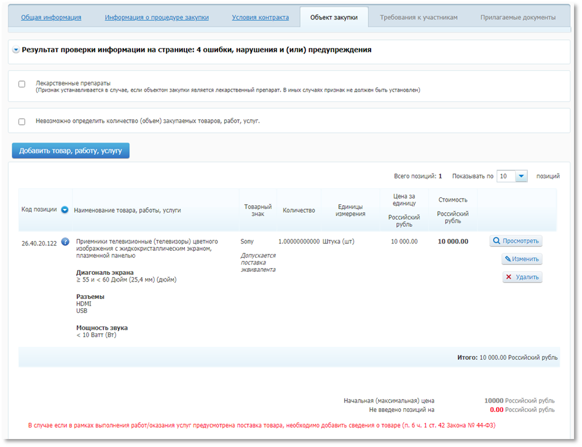
Task: Select the Объект закупки tab
Action: point(334,17)
